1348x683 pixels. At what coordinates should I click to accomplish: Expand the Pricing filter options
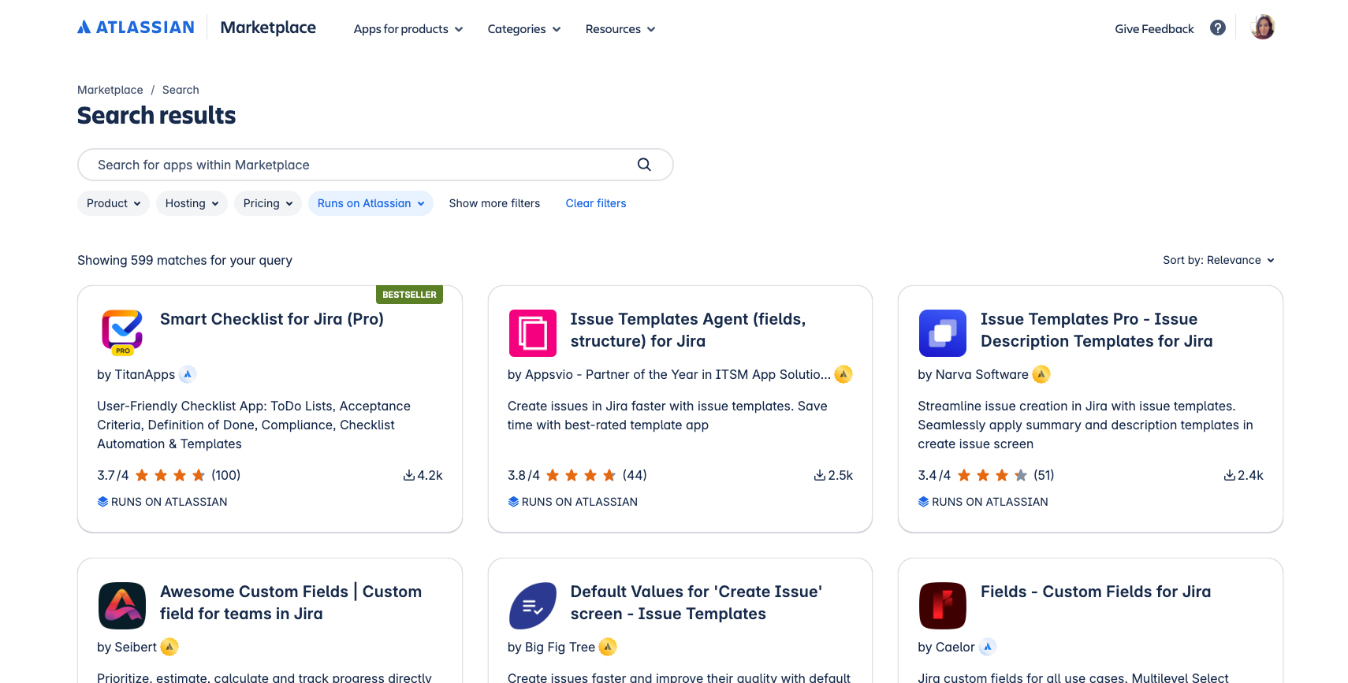[267, 203]
